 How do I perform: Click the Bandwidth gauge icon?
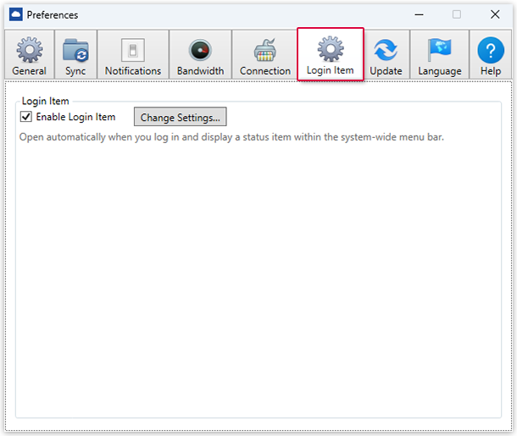tap(200, 50)
